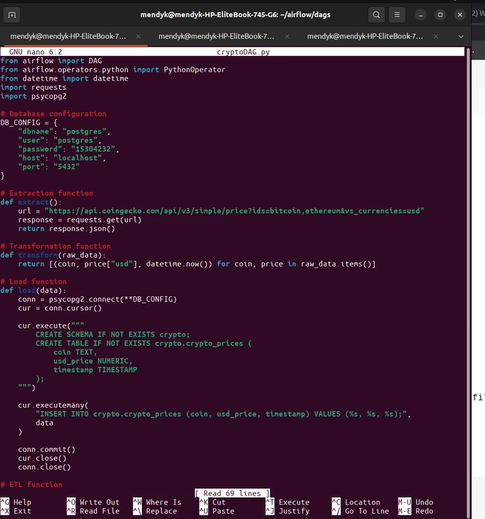Click the 'Read 69 lines' status message
485x519 pixels.
pos(232,493)
